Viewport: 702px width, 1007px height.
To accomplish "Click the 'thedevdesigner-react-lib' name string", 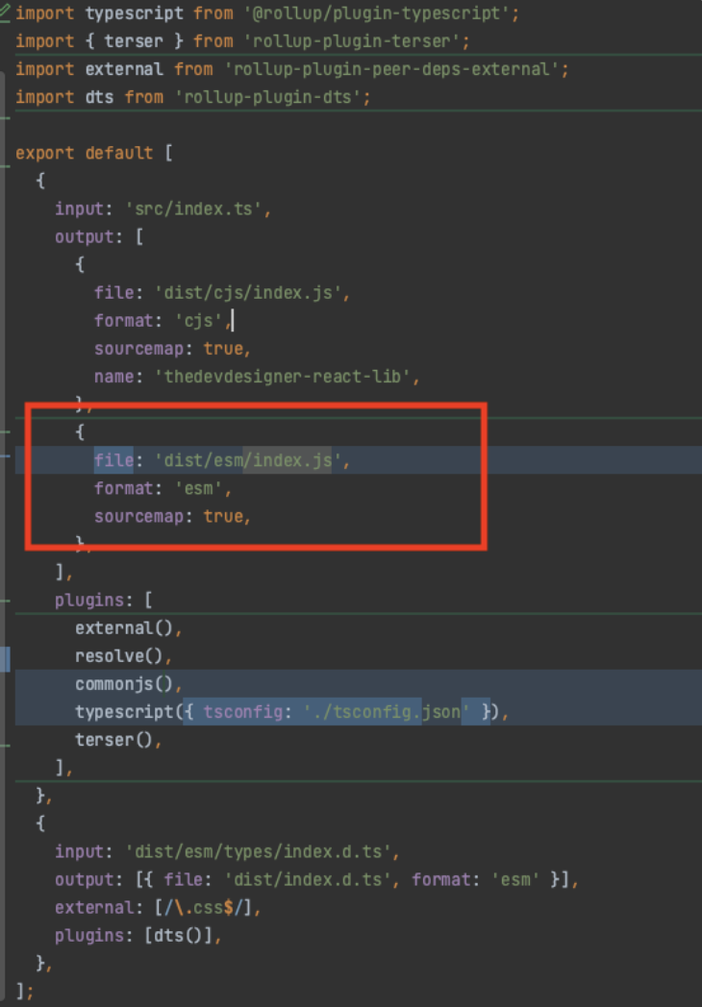I will click(283, 377).
